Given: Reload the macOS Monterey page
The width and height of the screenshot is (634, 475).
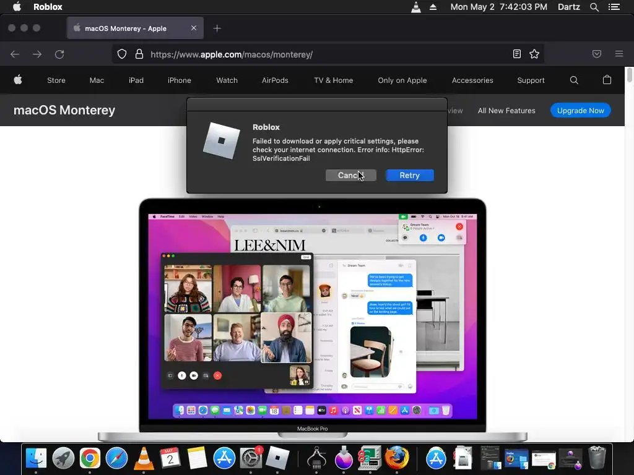Looking at the screenshot, I should coord(59,54).
